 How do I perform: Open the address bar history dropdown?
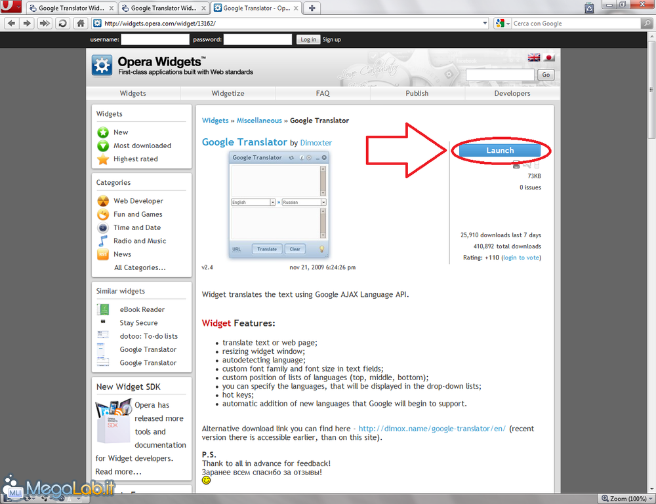tap(485, 23)
